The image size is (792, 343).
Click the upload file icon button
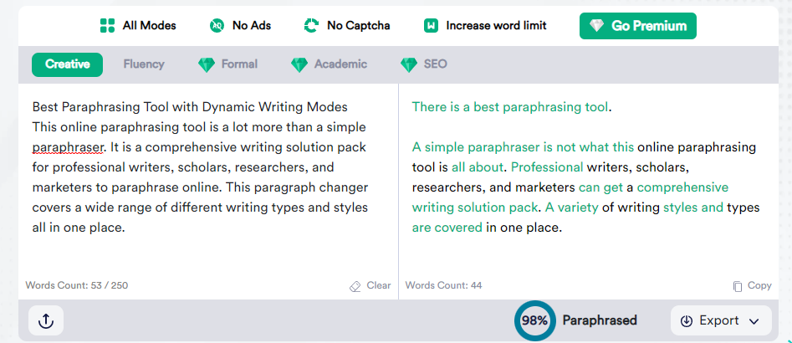46,320
